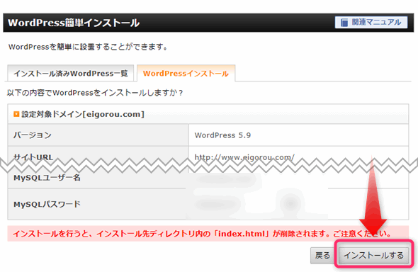Switch to インストール済みWordPress一覧 tab
Image resolution: width=418 pixels, height=272 pixels.
(71, 73)
